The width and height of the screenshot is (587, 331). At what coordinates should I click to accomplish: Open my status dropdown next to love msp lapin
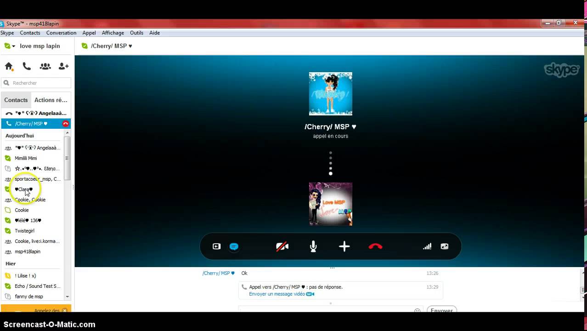pyautogui.click(x=10, y=46)
